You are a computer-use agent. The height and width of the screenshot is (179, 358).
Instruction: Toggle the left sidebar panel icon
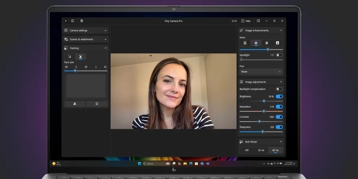point(73,21)
